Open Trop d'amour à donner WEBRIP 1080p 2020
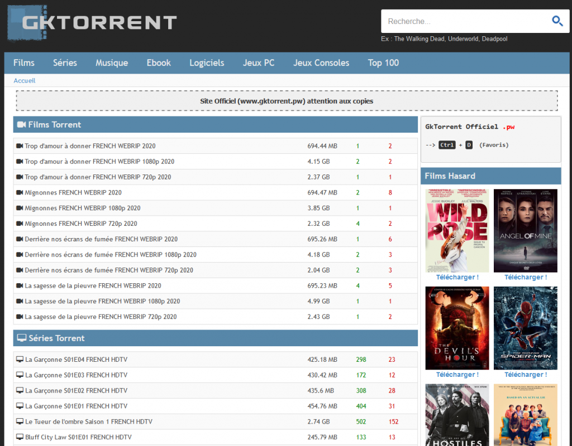572x446 pixels. pos(99,161)
